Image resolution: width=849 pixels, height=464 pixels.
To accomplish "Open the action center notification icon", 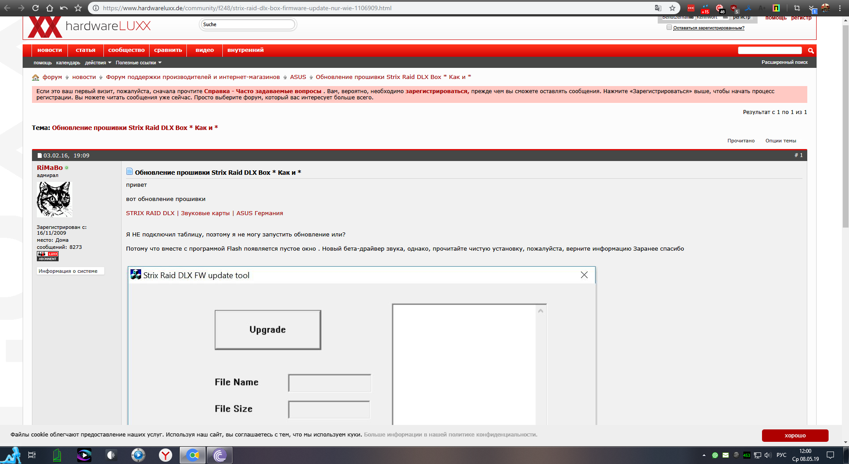I will coord(830,455).
